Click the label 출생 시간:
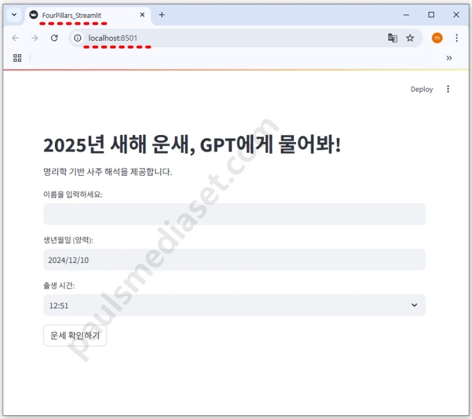Viewport: 472px width, 419px height. [59, 285]
